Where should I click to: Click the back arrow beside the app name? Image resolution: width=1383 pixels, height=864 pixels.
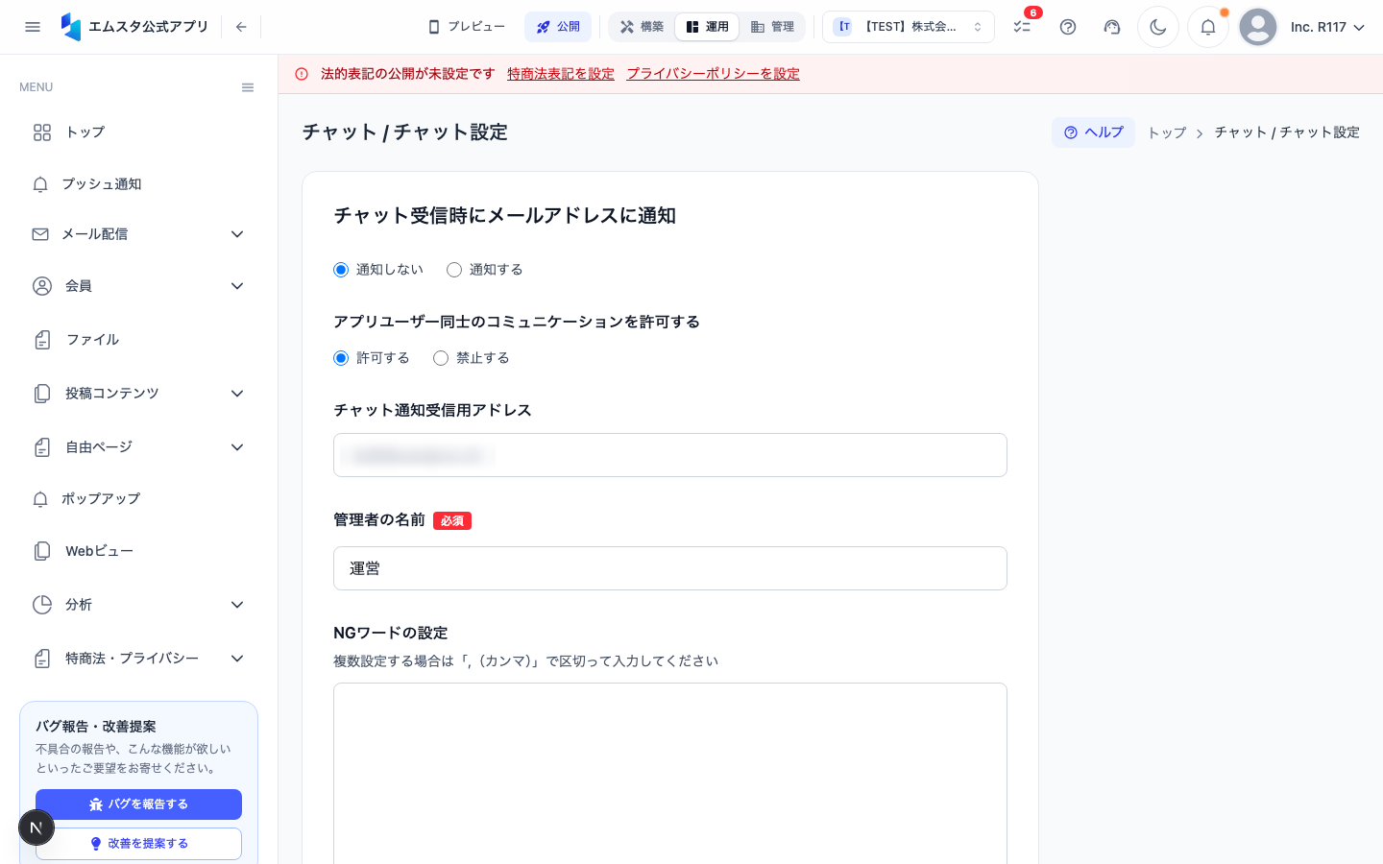pos(241,27)
